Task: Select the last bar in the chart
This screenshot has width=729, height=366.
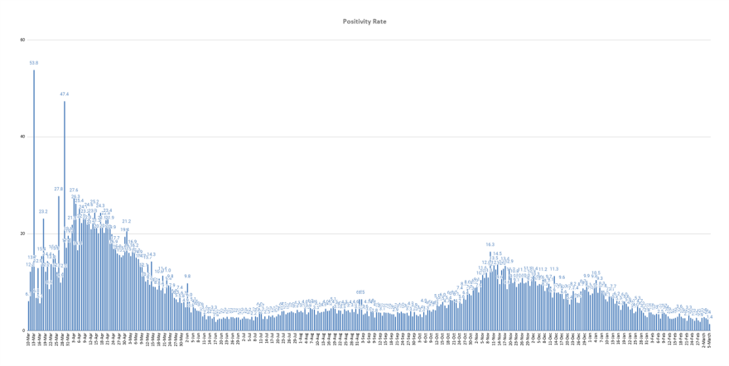Action: [710, 326]
